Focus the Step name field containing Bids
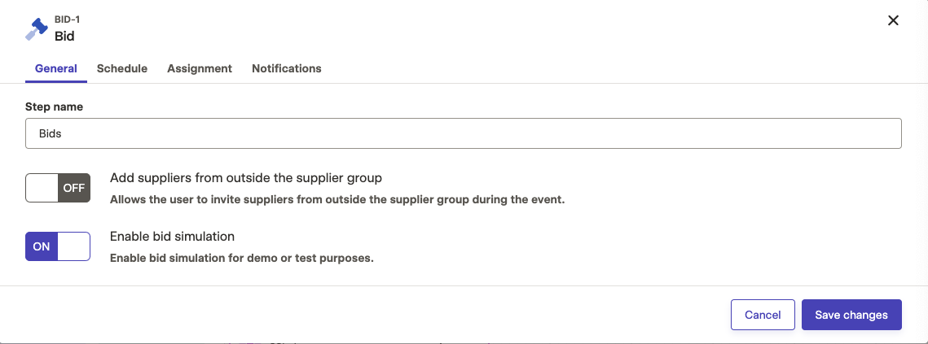The width and height of the screenshot is (928, 344). [x=464, y=133]
